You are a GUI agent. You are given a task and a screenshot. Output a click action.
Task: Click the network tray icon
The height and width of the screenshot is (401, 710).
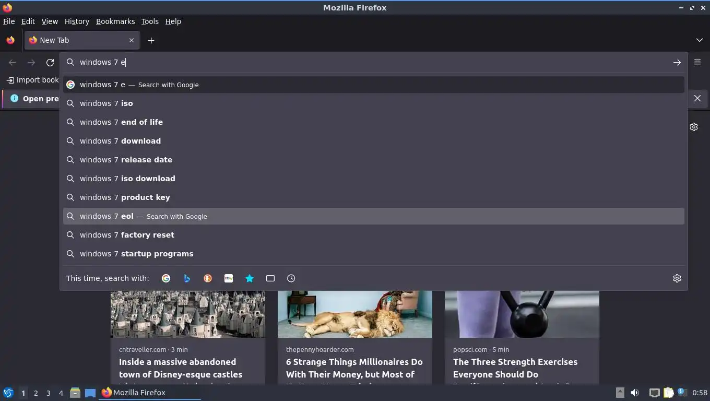[654, 393]
